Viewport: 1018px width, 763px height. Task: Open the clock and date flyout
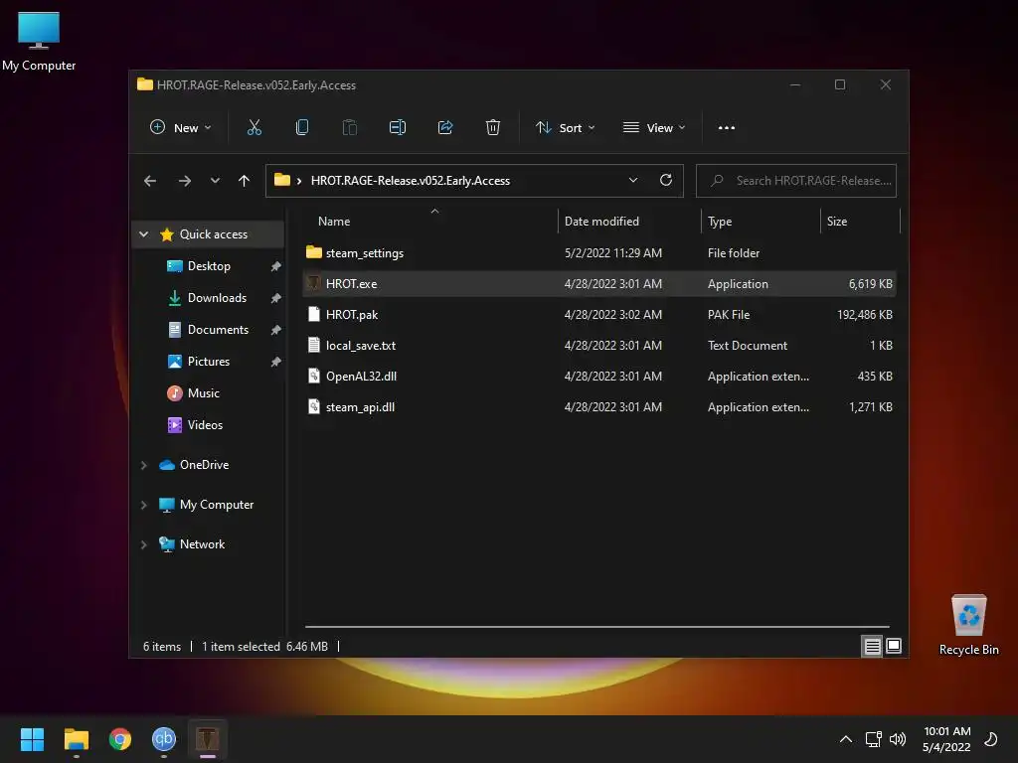(x=946, y=739)
